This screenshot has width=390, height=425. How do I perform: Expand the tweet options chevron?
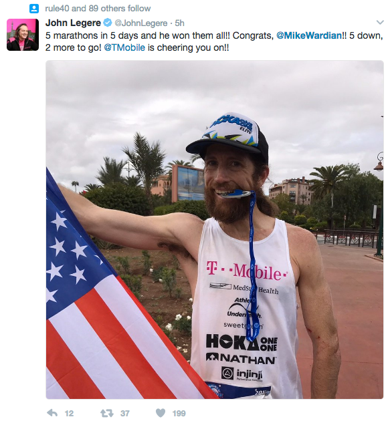380,22
